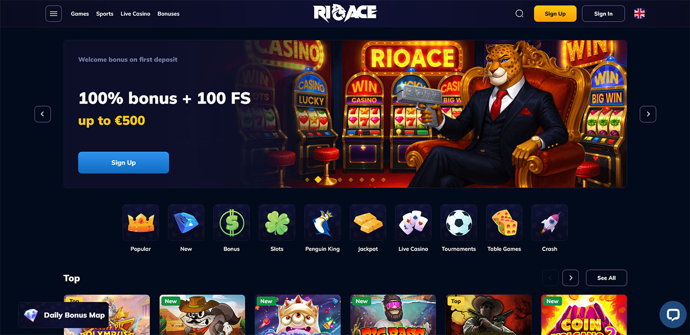Go to the previous banner slide arrow
Viewport: 690px width, 335px height.
[43, 114]
